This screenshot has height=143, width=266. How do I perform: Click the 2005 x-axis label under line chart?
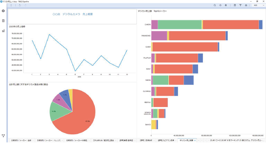point(79,77)
